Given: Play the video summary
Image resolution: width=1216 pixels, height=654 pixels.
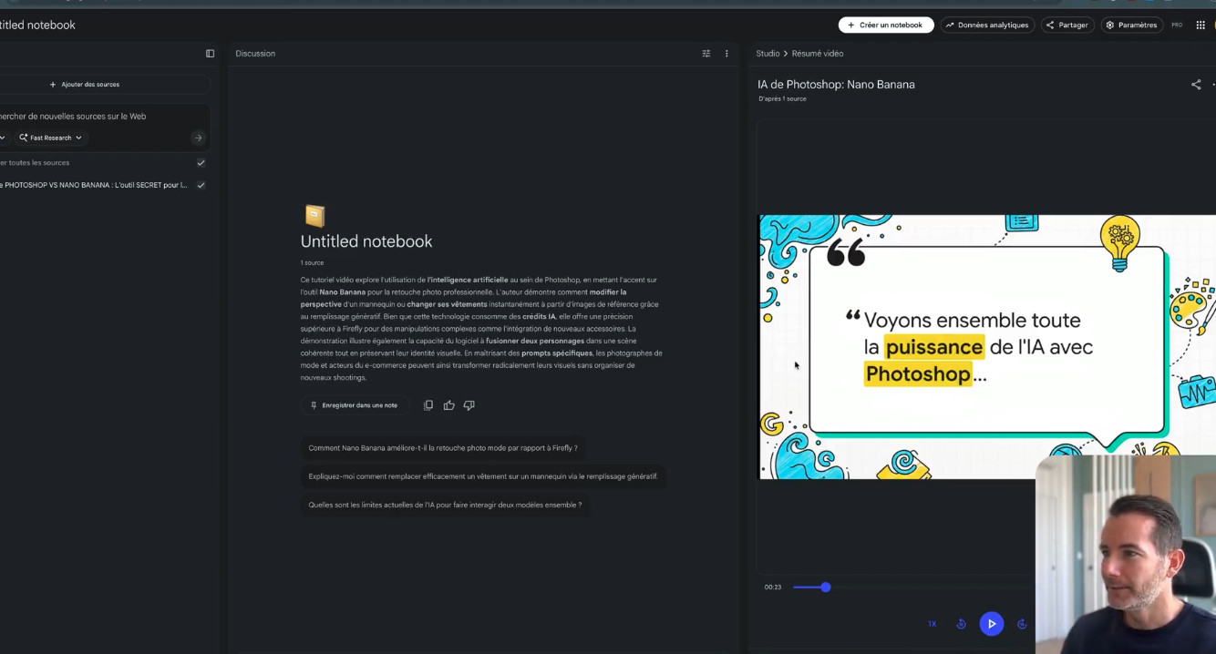Looking at the screenshot, I should [991, 624].
